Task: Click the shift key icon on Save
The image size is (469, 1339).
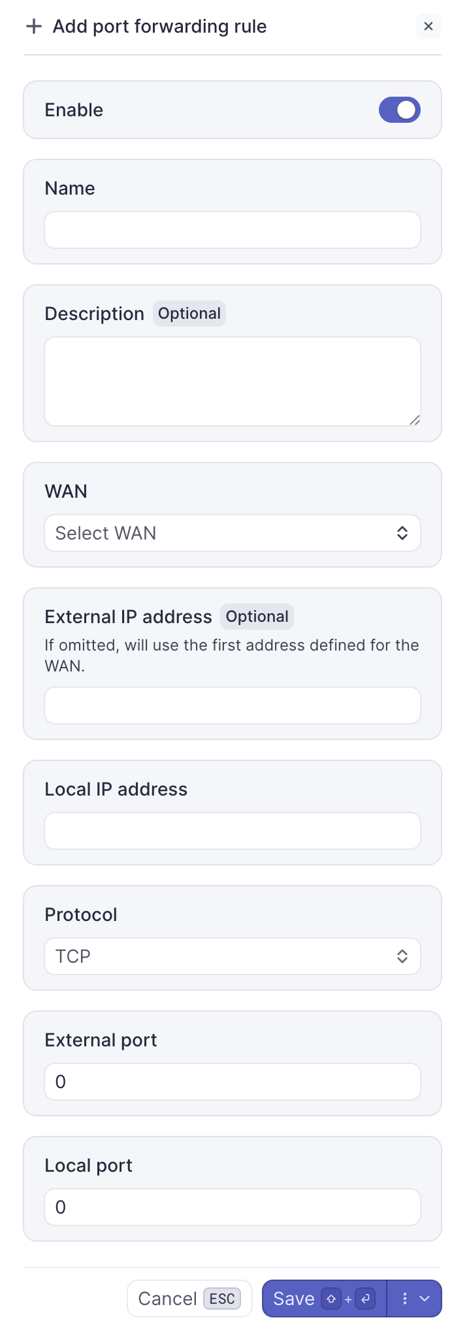Action: 331,1299
